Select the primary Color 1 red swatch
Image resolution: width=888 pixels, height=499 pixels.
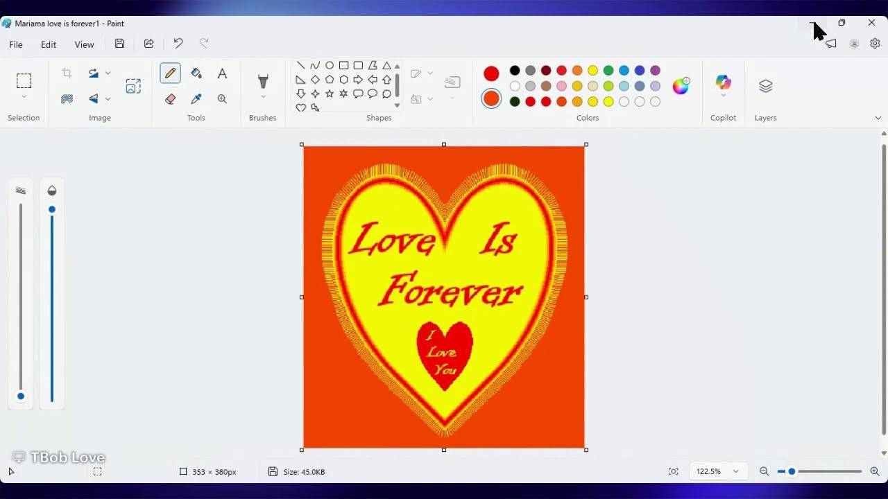click(491, 73)
